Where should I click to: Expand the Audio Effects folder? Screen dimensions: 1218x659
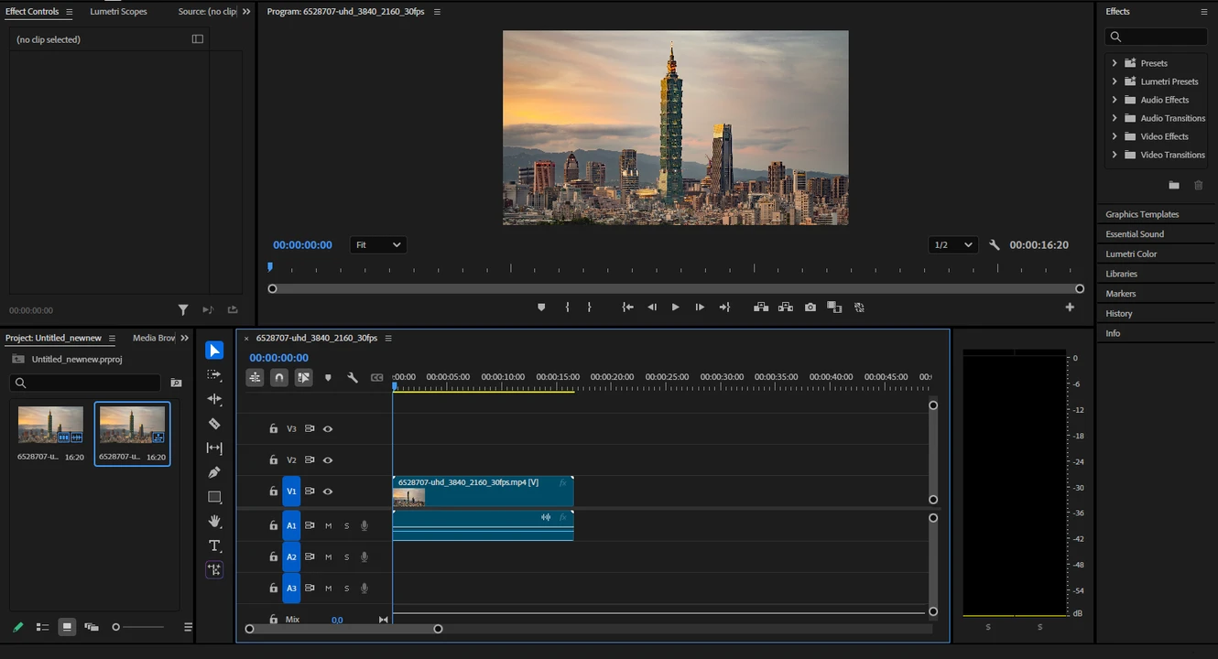1115,100
